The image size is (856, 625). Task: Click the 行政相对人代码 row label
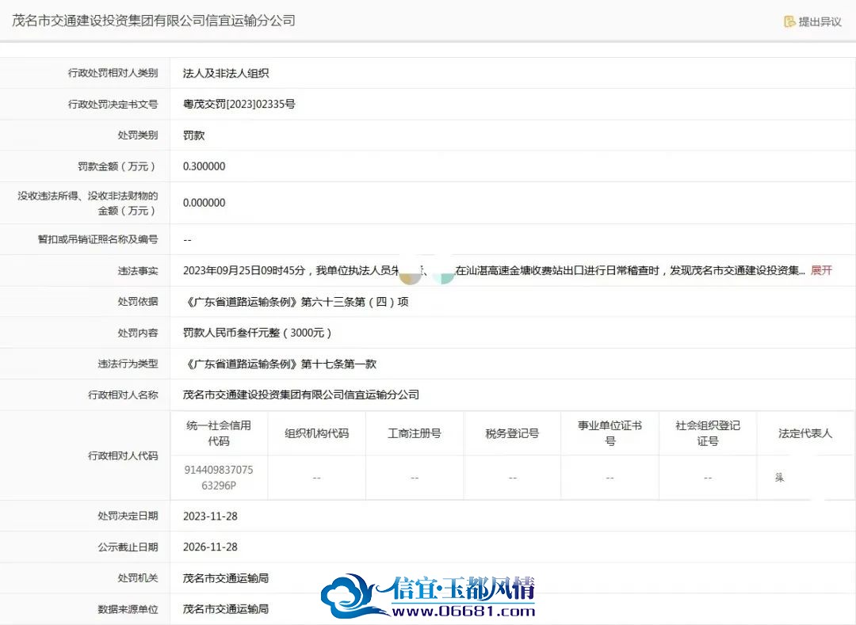123,455
